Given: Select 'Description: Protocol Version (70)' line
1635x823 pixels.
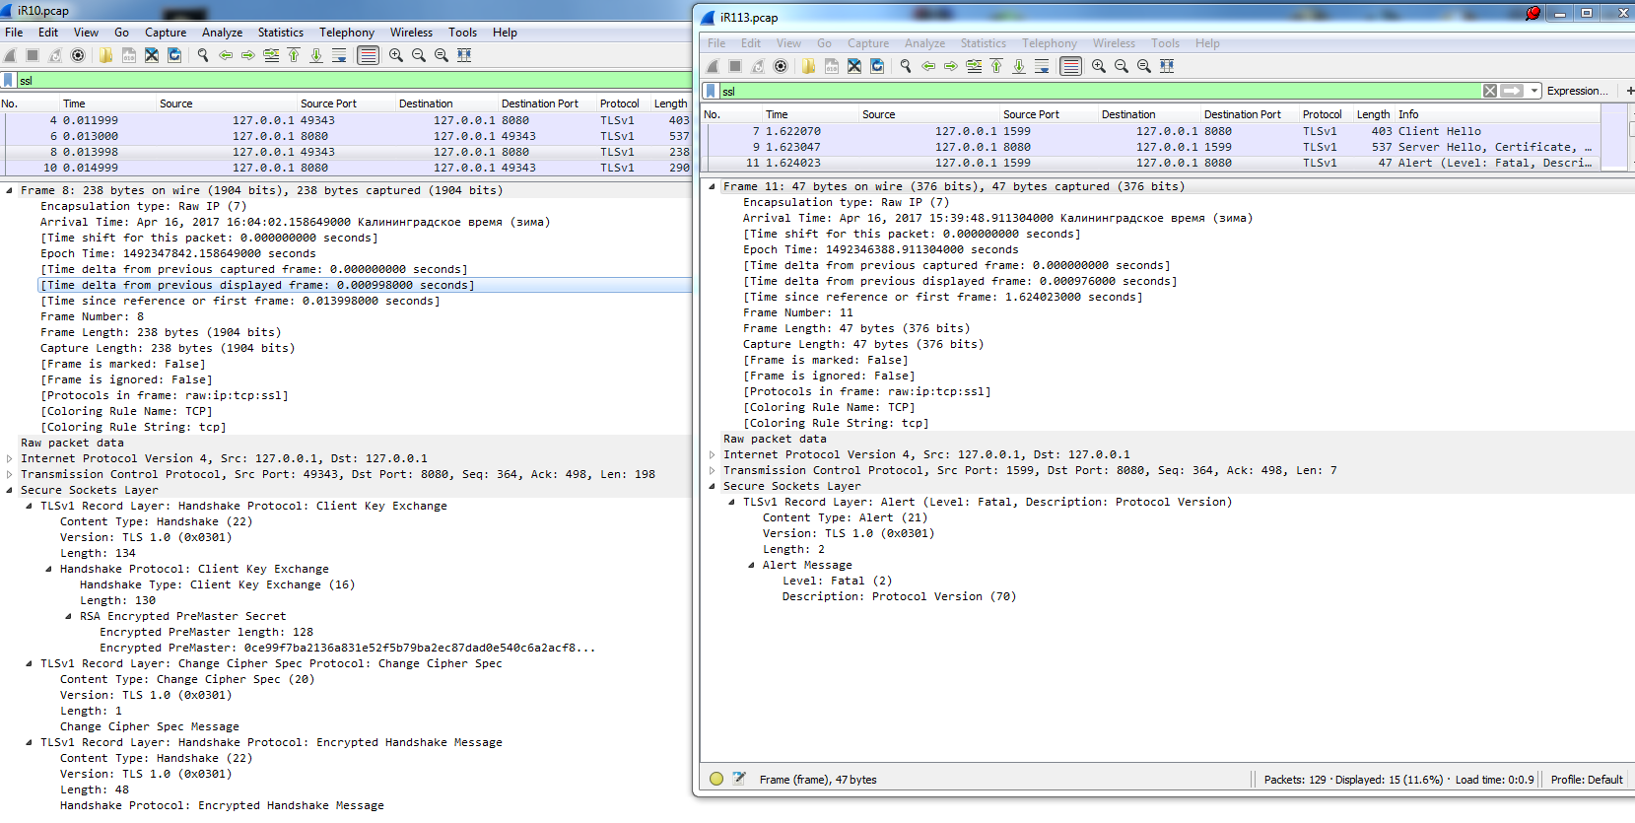Looking at the screenshot, I should pyautogui.click(x=899, y=596).
